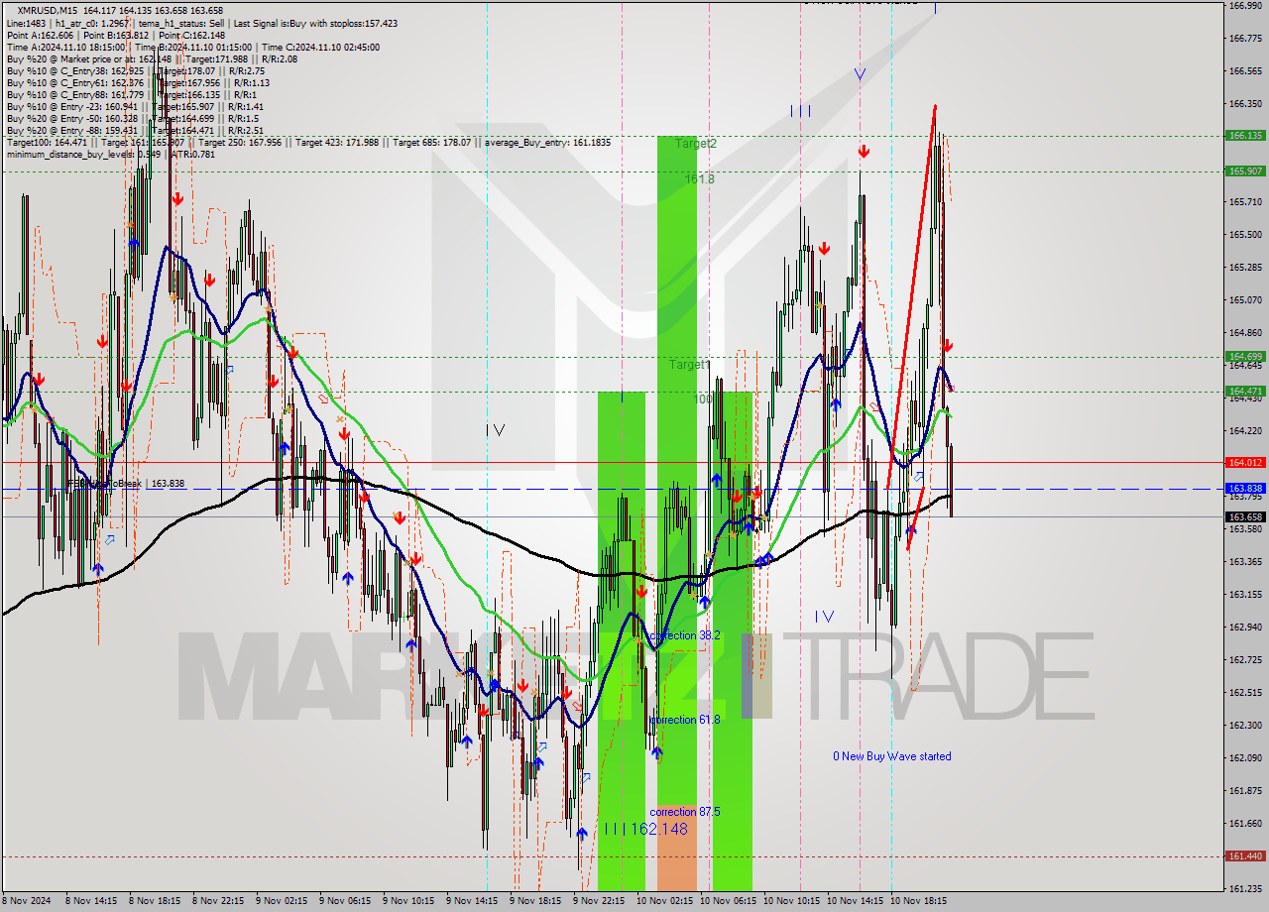Image resolution: width=1269 pixels, height=912 pixels.
Task: Click the green 165.907 price label
Action: (x=1245, y=171)
